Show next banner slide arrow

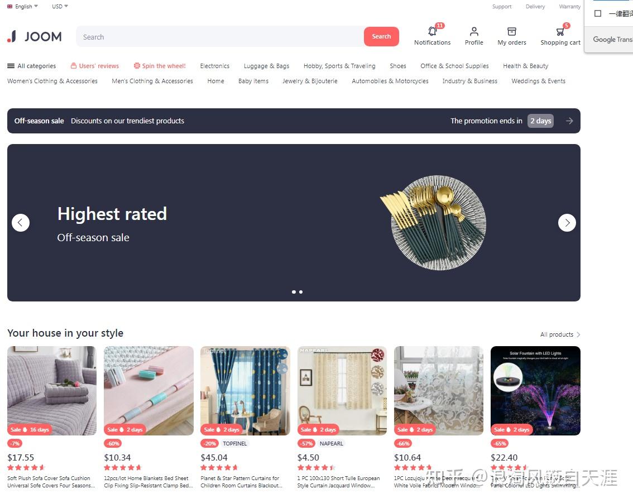(567, 222)
